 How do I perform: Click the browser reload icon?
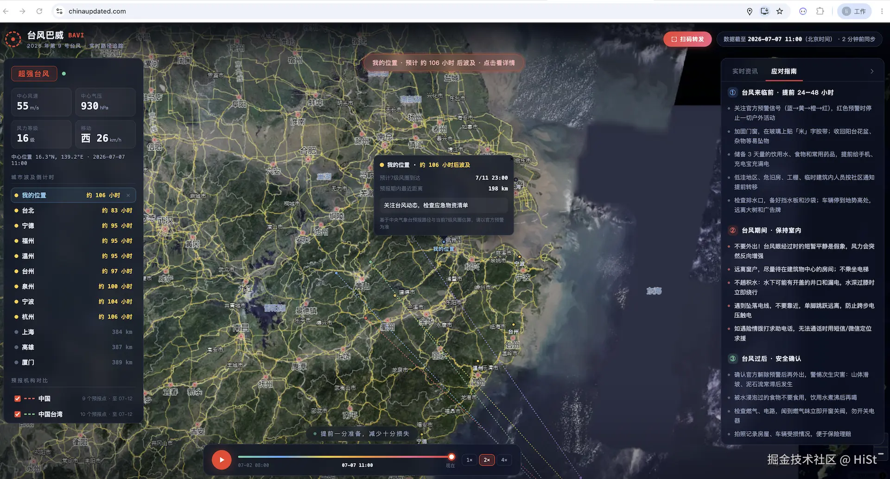tap(39, 11)
